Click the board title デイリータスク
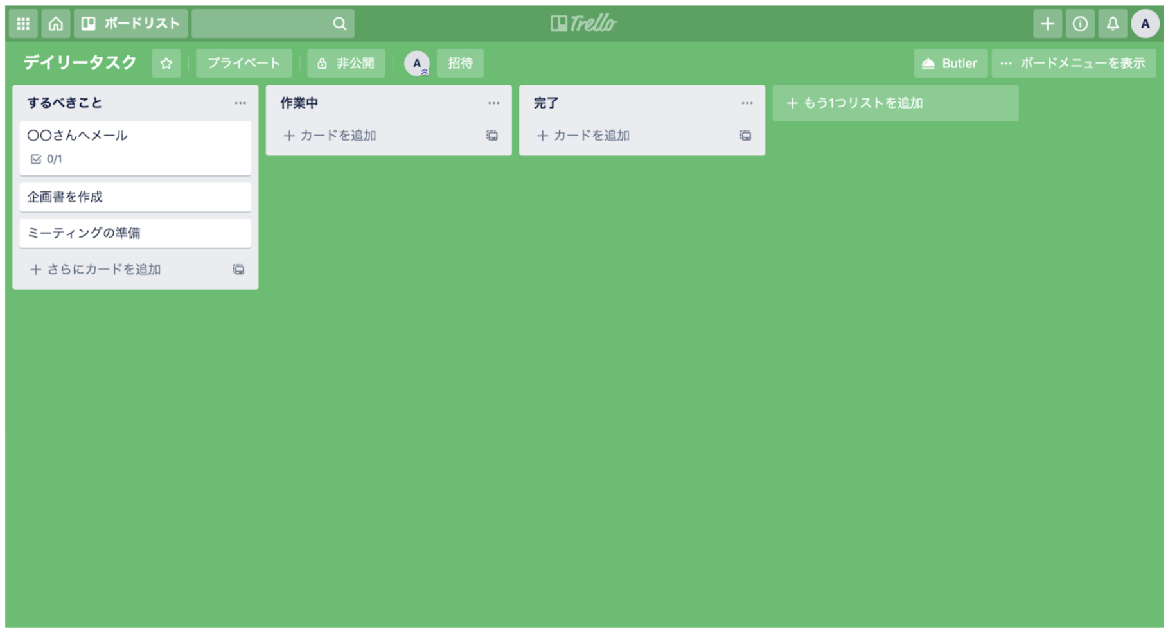 80,63
